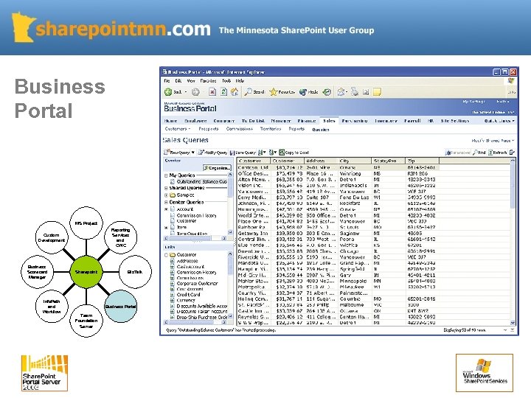Open IE Media globe button
This screenshot has height=398, width=531.
pyautogui.click(x=309, y=91)
